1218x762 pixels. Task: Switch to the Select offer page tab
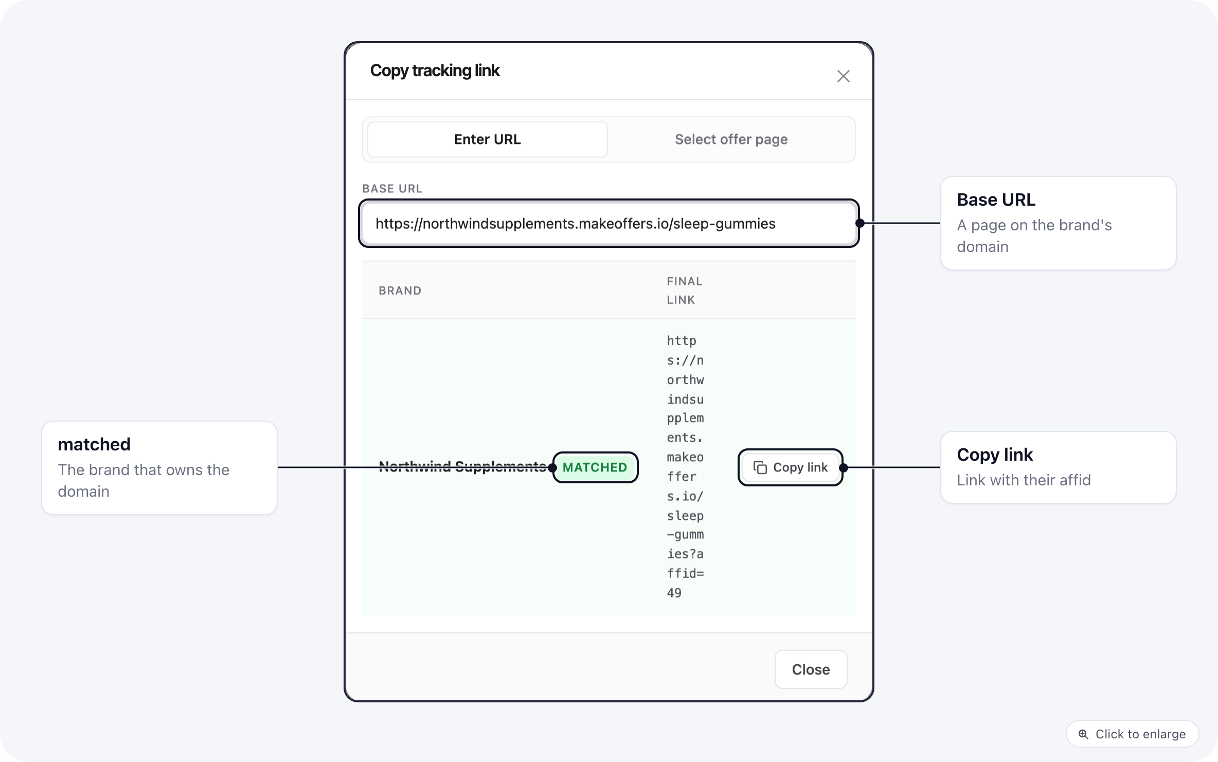pyautogui.click(x=731, y=139)
